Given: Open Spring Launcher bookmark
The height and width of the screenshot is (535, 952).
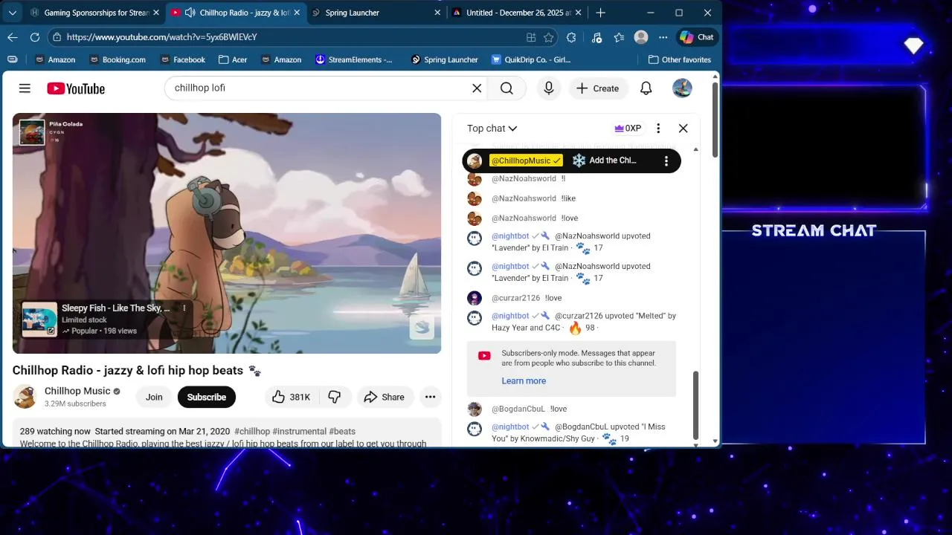Looking at the screenshot, I should point(445,59).
